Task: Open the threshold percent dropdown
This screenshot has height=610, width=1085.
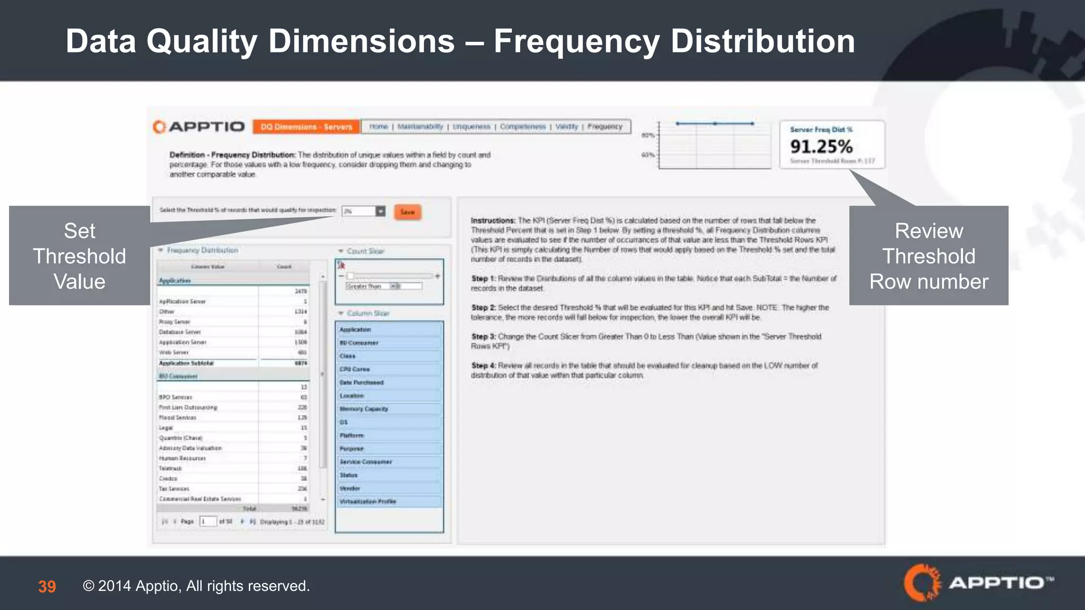Action: point(380,211)
